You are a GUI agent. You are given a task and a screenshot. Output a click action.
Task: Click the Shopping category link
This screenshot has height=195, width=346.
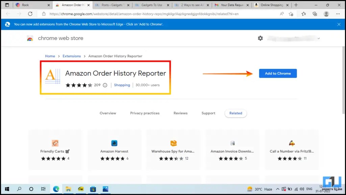(x=122, y=85)
